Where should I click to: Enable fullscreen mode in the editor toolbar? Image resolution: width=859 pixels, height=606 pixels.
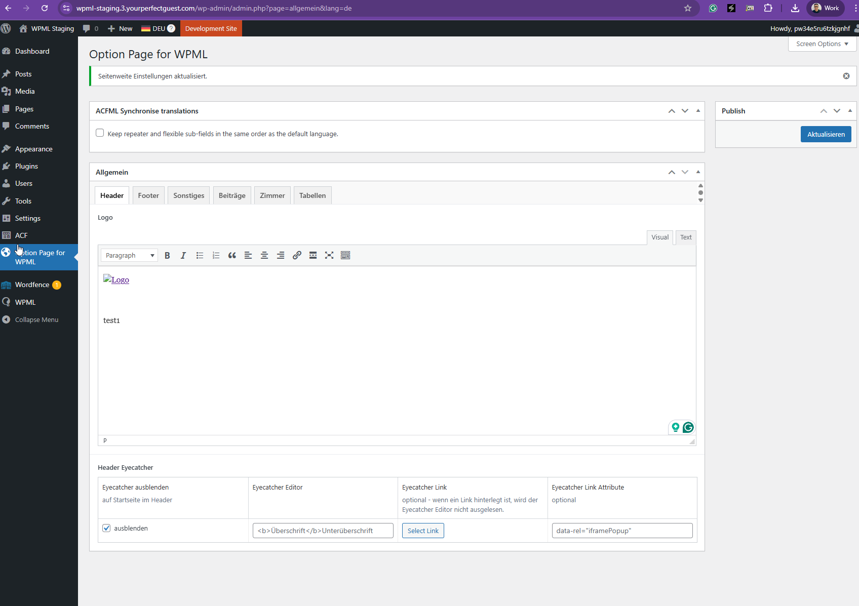click(329, 256)
